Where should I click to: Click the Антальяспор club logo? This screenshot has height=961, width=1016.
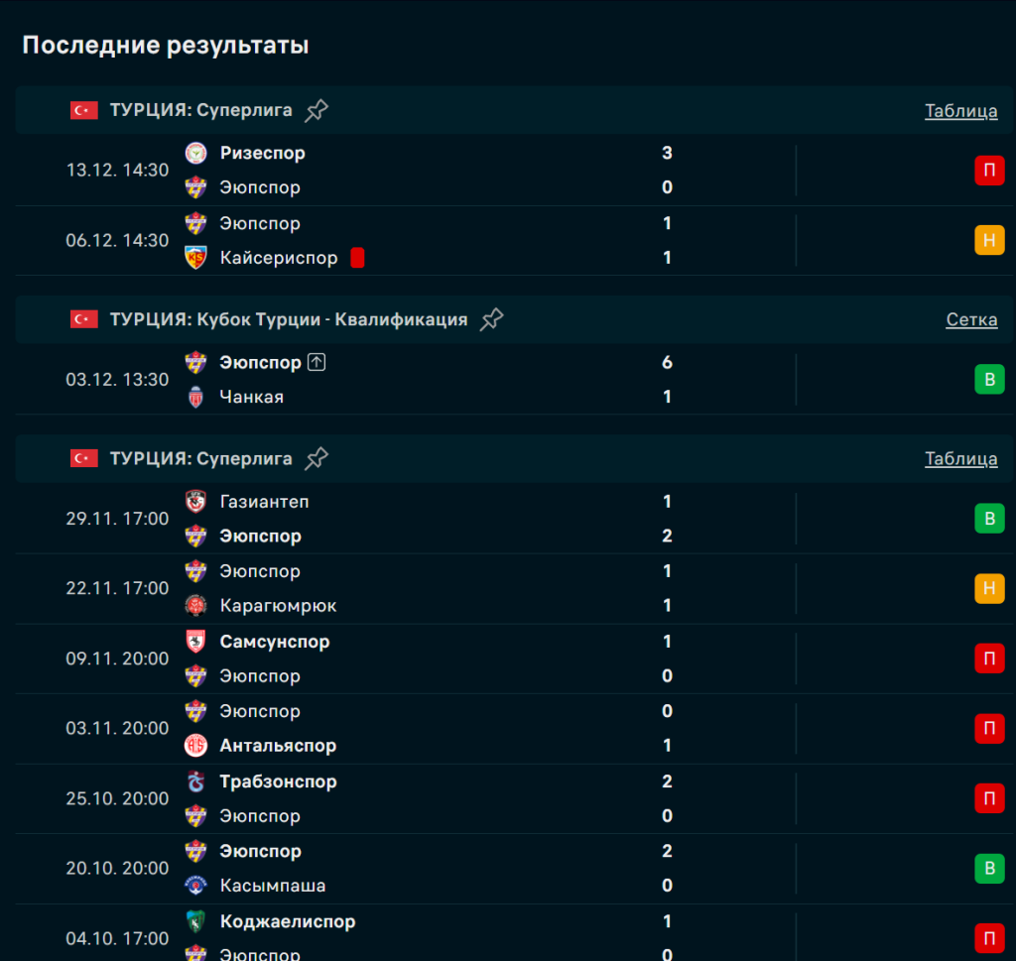click(195, 746)
